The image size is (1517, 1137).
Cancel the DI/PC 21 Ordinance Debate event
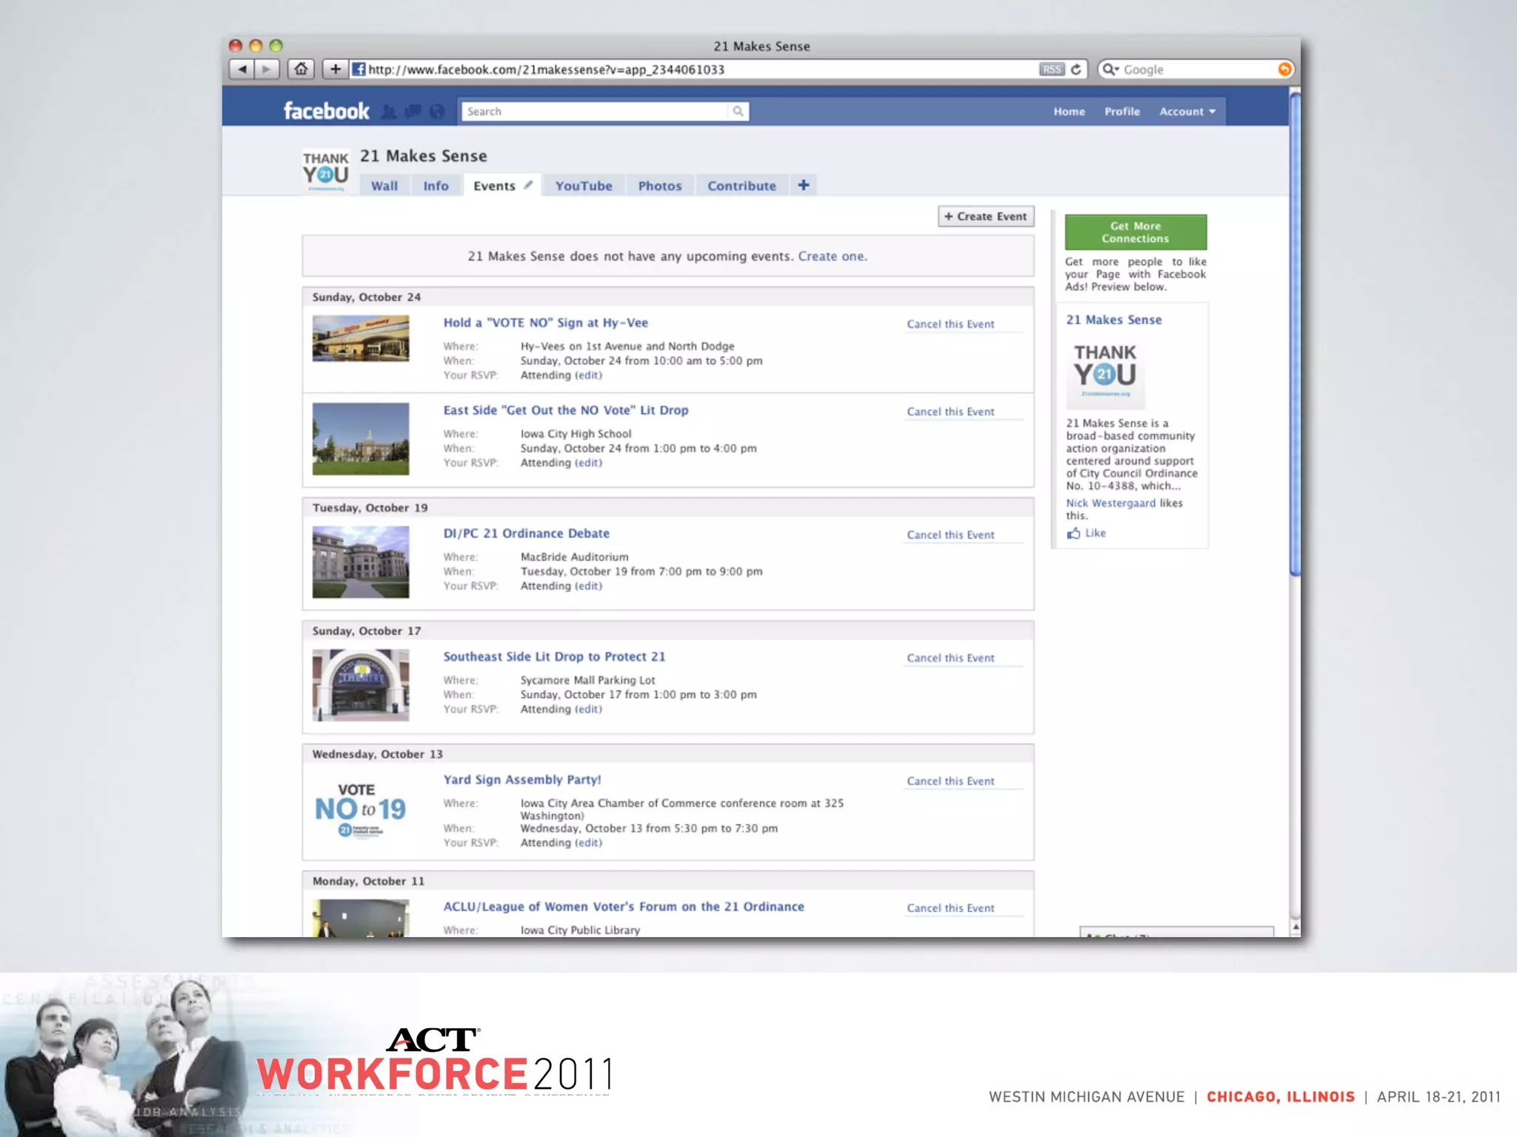[x=950, y=535]
